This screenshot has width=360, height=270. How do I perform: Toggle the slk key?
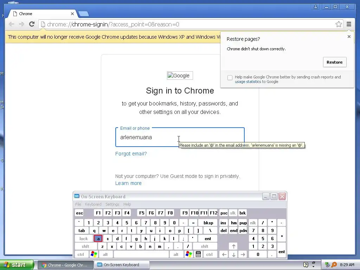click(233, 213)
